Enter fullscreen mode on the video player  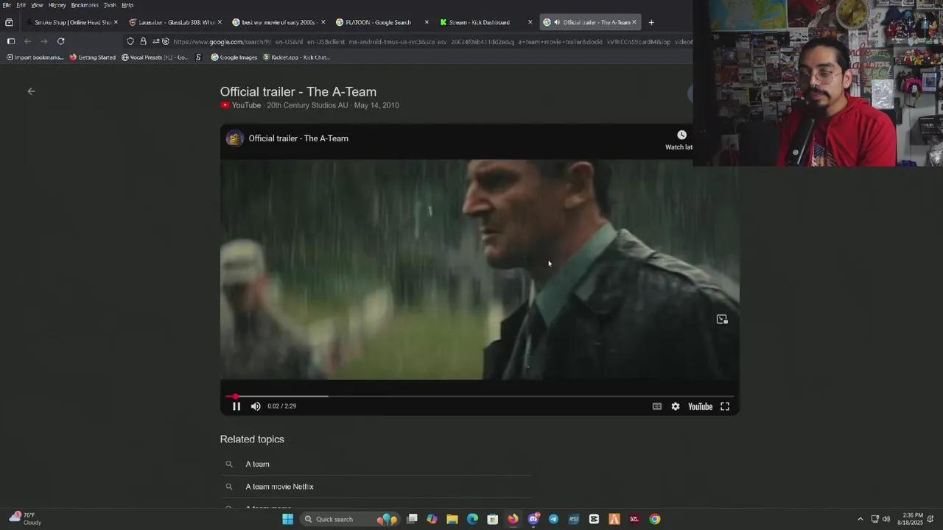click(x=725, y=406)
